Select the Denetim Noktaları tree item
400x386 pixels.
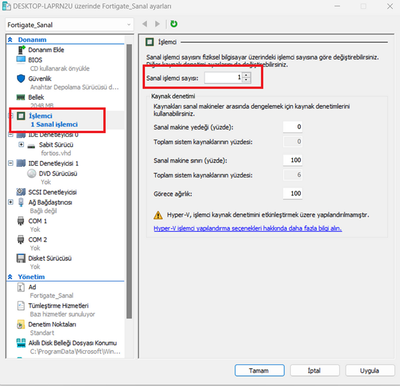point(52,324)
